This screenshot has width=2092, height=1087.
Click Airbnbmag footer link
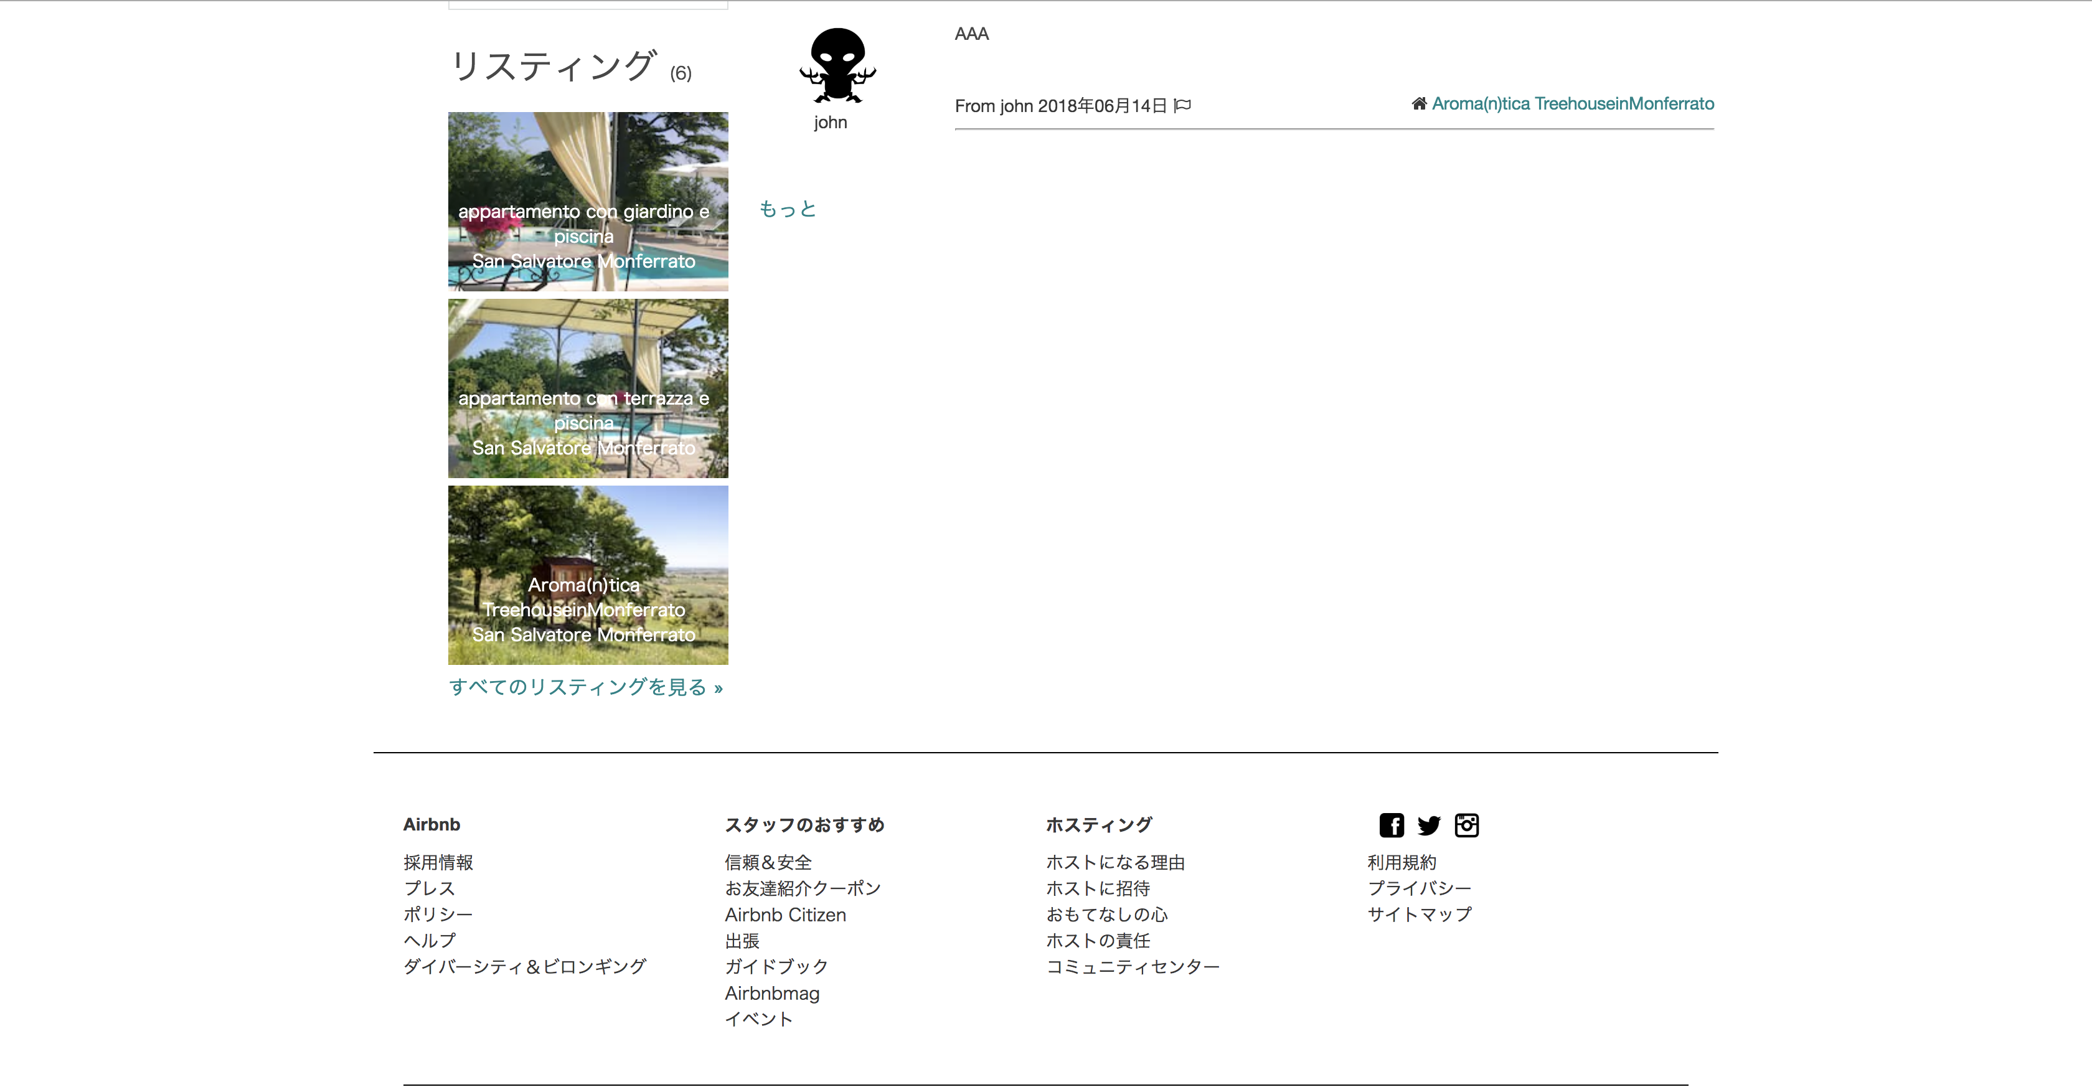771,993
